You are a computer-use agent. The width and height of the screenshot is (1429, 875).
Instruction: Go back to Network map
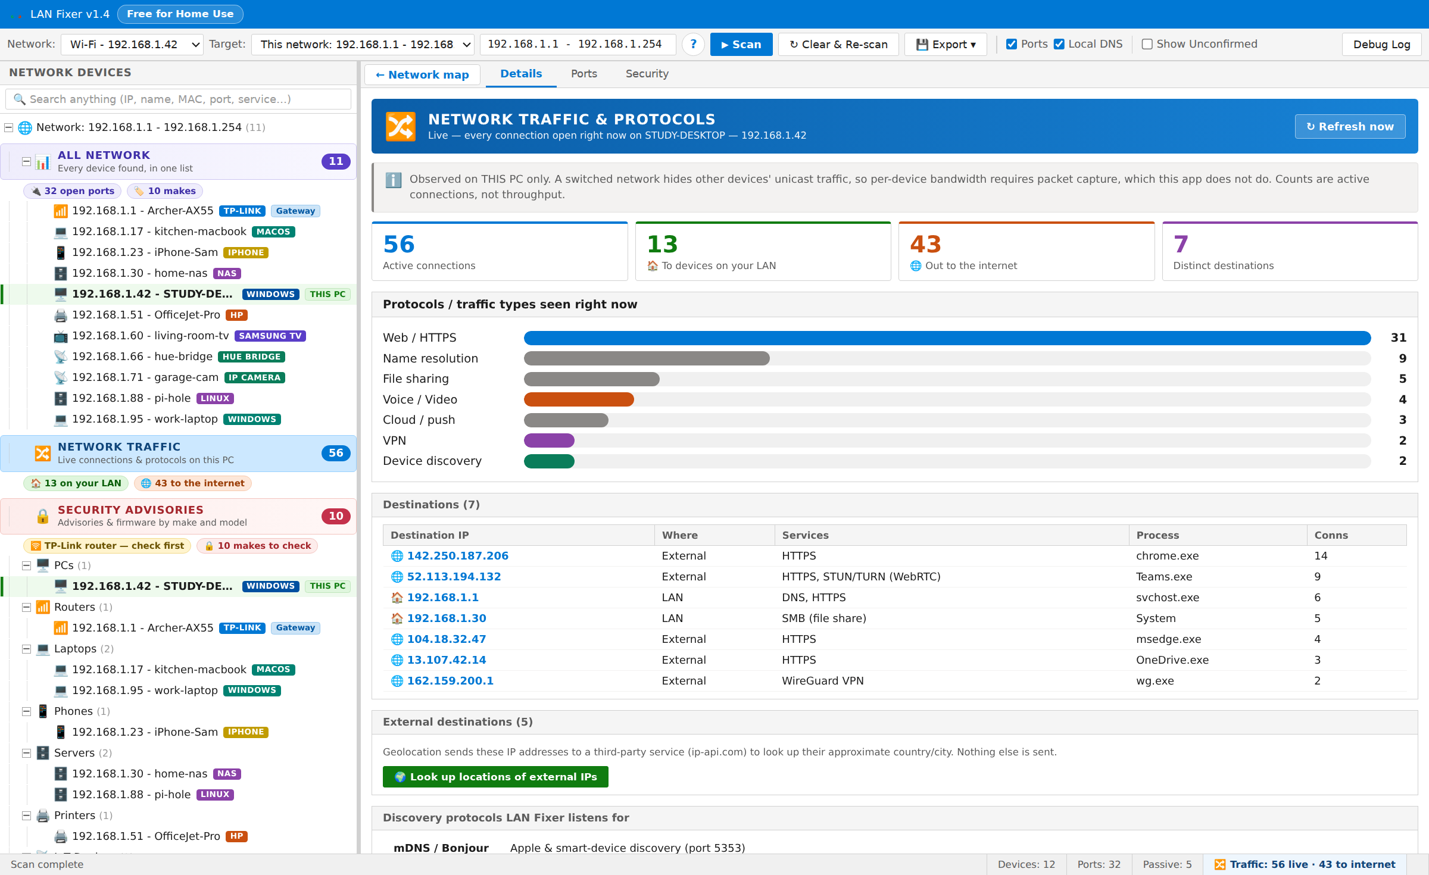coord(422,75)
